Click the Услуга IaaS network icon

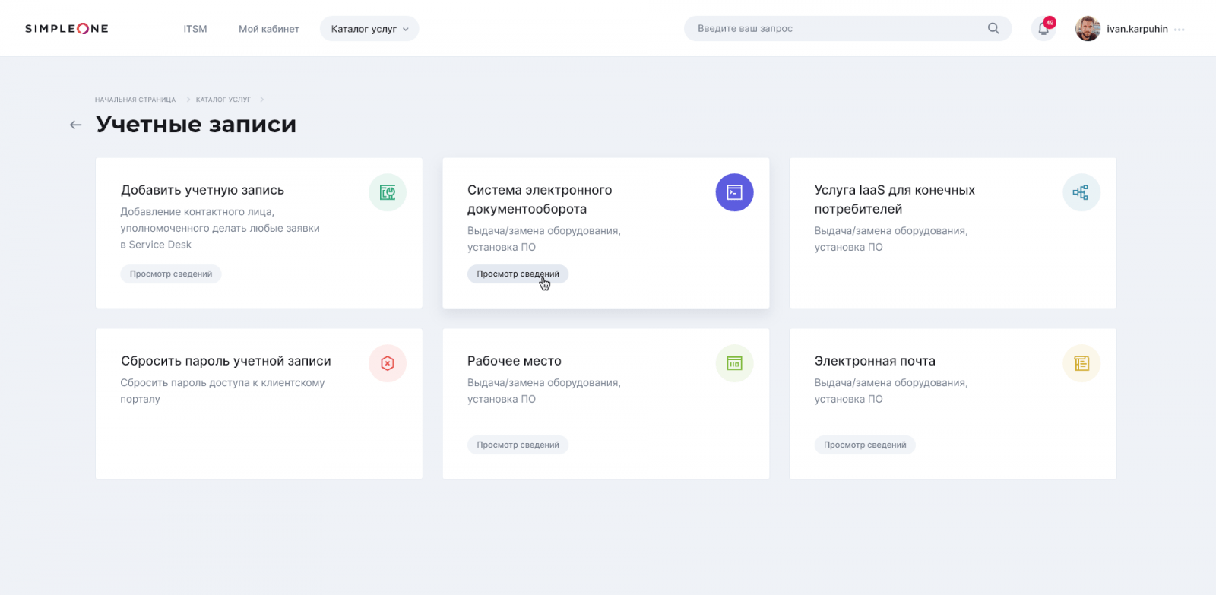[x=1081, y=192]
